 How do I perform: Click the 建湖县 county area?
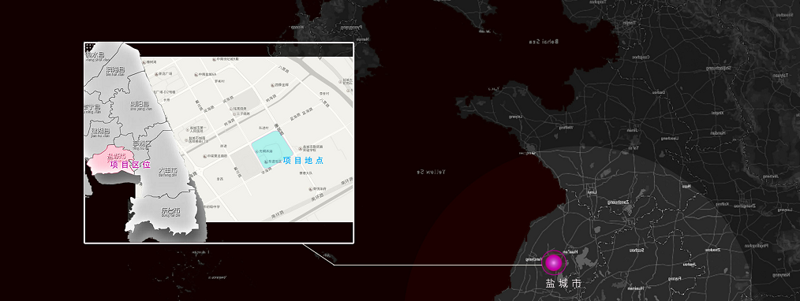[x=101, y=132]
